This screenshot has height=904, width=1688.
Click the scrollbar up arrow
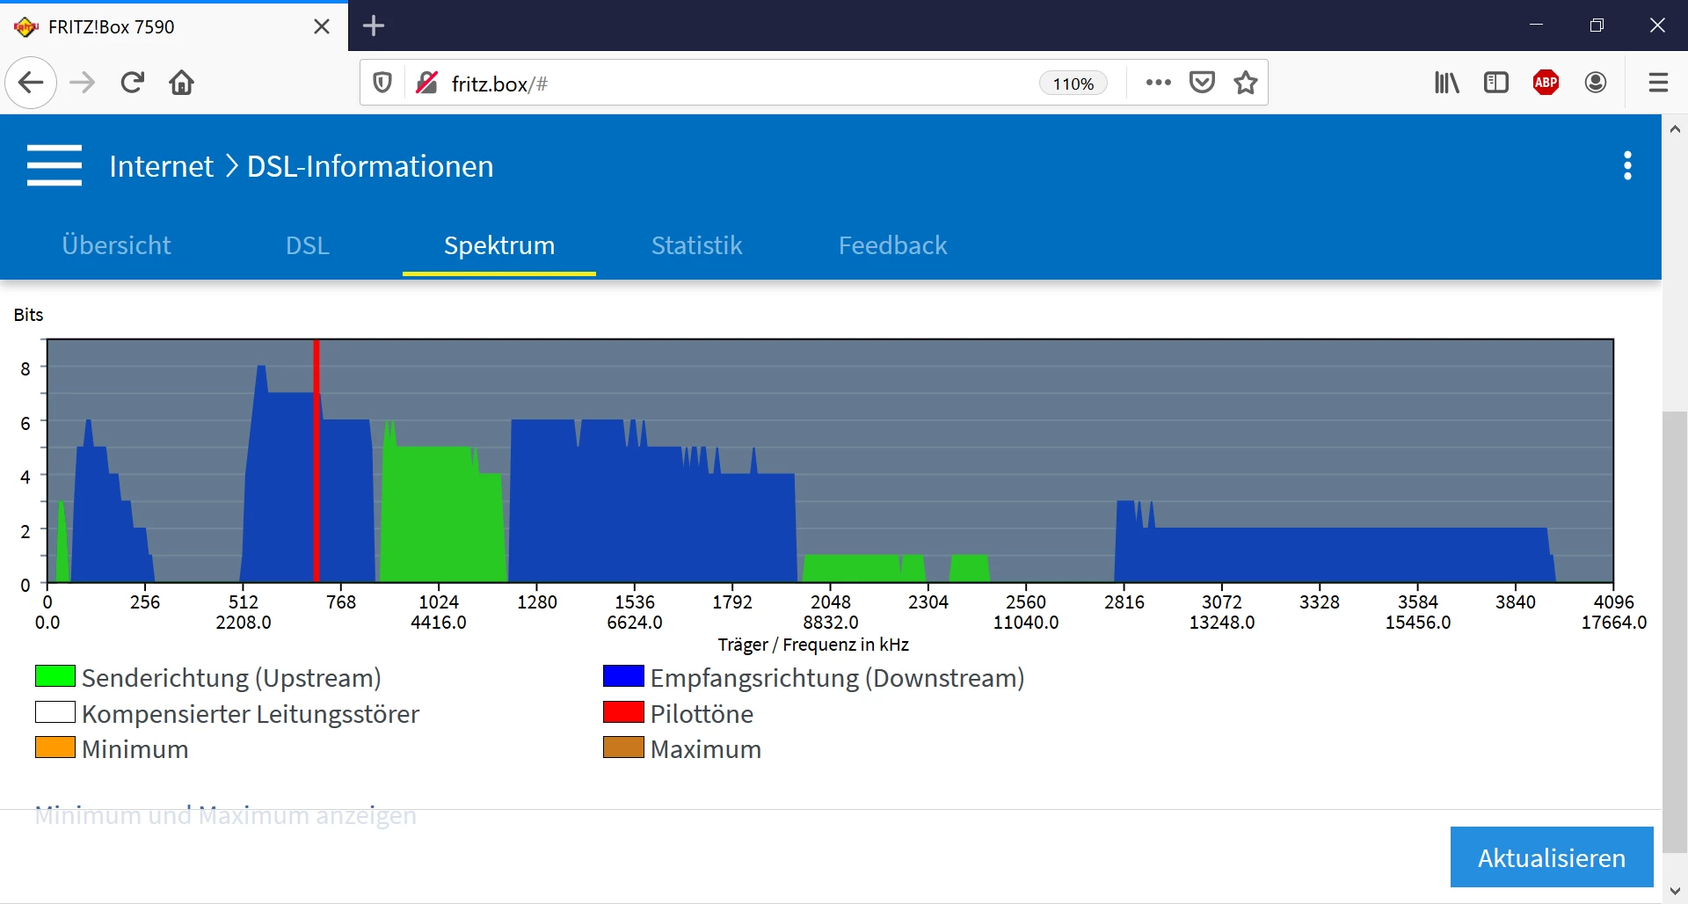[x=1675, y=129]
